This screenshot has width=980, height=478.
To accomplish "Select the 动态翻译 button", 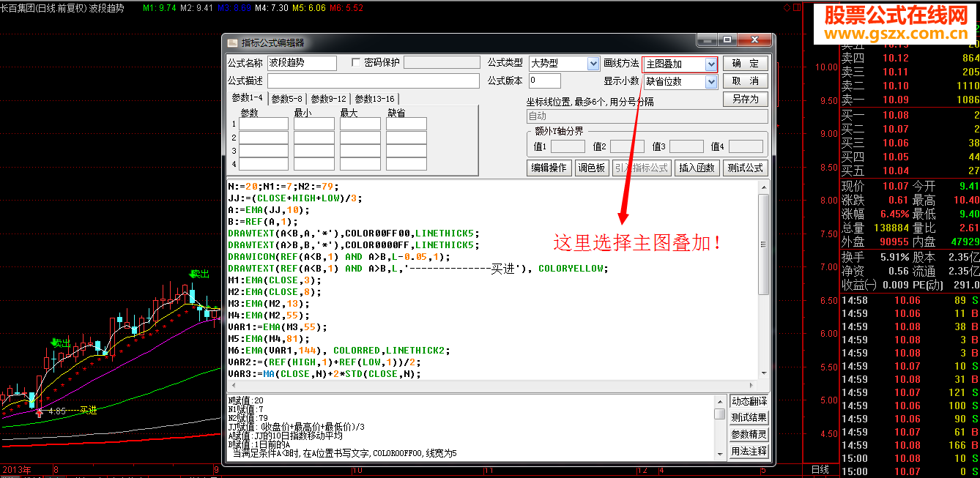I will point(749,401).
